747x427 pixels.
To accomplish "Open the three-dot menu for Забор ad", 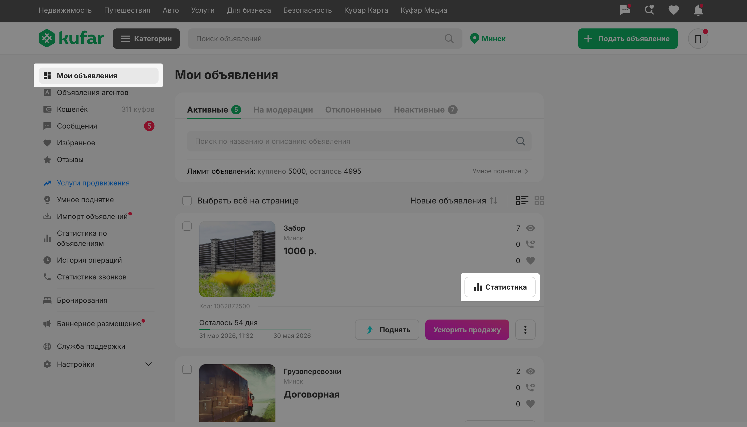I will point(525,330).
